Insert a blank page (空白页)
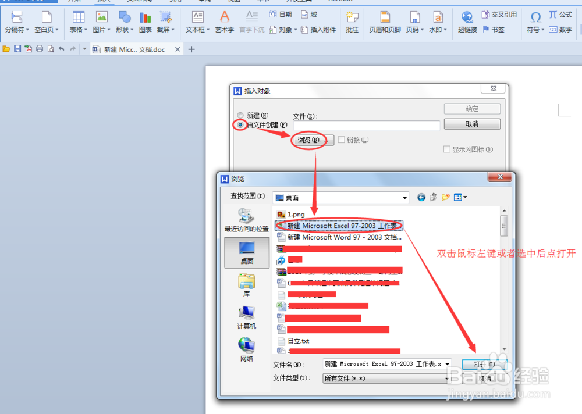 46,22
